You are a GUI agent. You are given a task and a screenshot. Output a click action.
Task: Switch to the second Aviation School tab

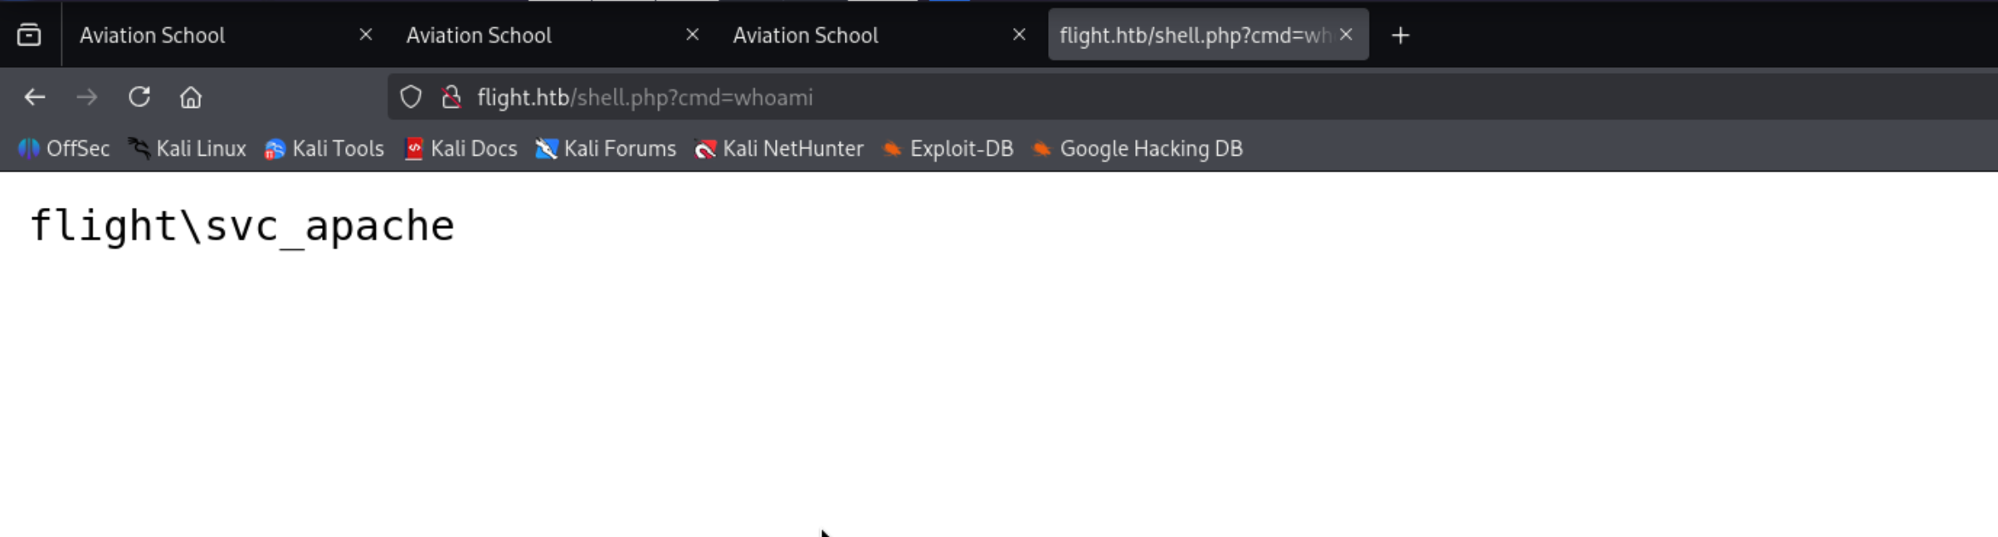coord(531,36)
